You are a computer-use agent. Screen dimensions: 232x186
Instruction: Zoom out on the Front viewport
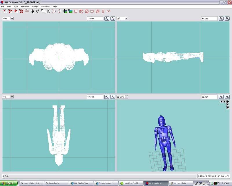click(x=113, y=19)
